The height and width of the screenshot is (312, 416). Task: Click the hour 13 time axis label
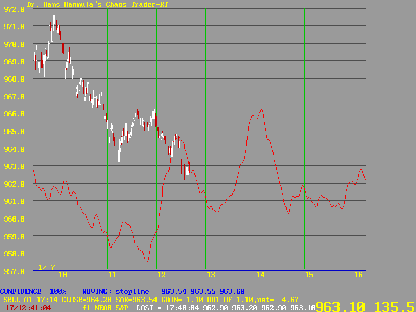[211, 275]
